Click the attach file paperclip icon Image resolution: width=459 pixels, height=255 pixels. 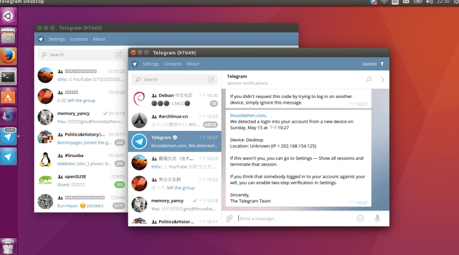tap(229, 218)
